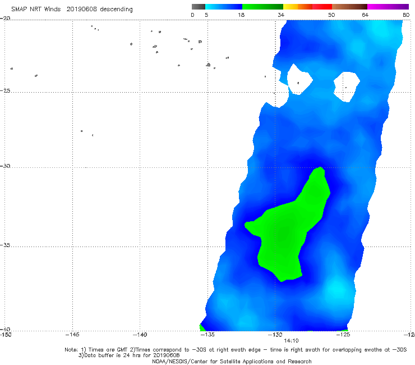Click the color bar label '50'
Screen dimensions: 415x365
pos(331,15)
